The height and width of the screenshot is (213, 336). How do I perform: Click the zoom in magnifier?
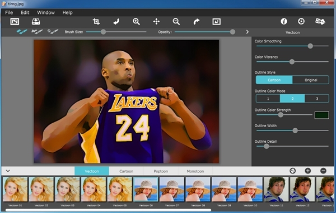136,22
